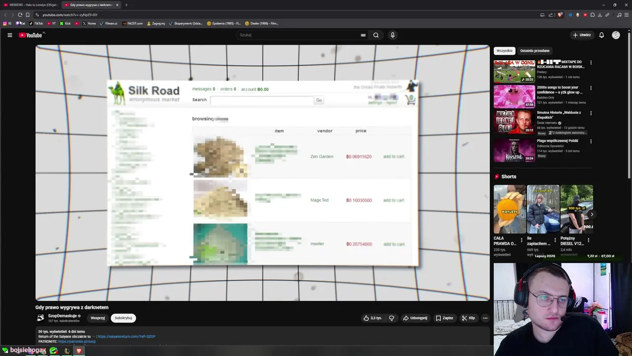Open the patronite.pl/szop link
Image resolution: width=632 pixels, height=356 pixels.
tap(77, 342)
